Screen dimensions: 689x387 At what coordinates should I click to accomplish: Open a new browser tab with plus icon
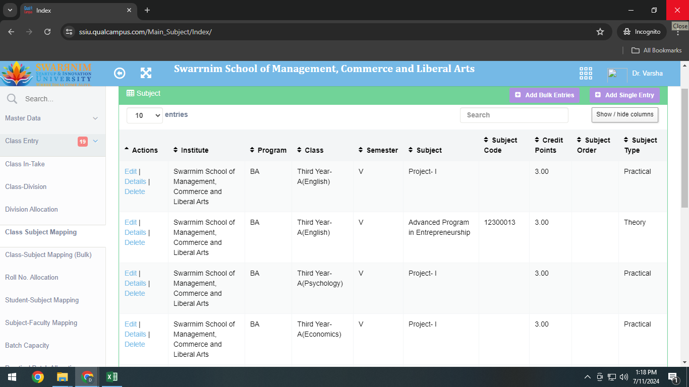147,10
